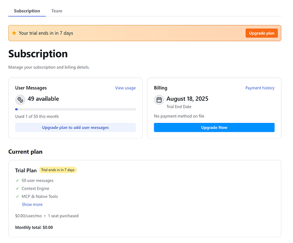This screenshot has height=243, width=293.
Task: Click the '49 available' text
Action: (43, 99)
